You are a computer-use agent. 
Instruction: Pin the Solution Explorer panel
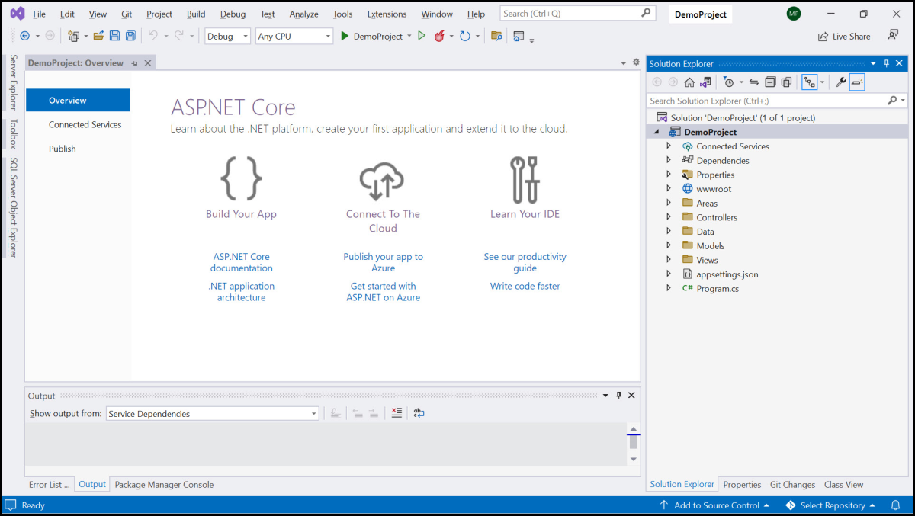887,64
